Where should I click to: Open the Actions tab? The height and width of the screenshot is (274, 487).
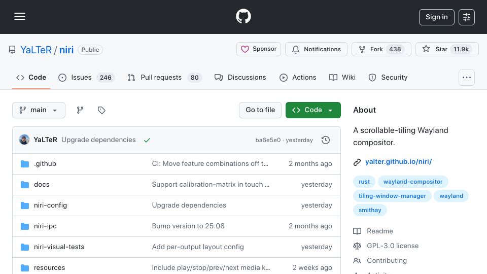point(298,77)
